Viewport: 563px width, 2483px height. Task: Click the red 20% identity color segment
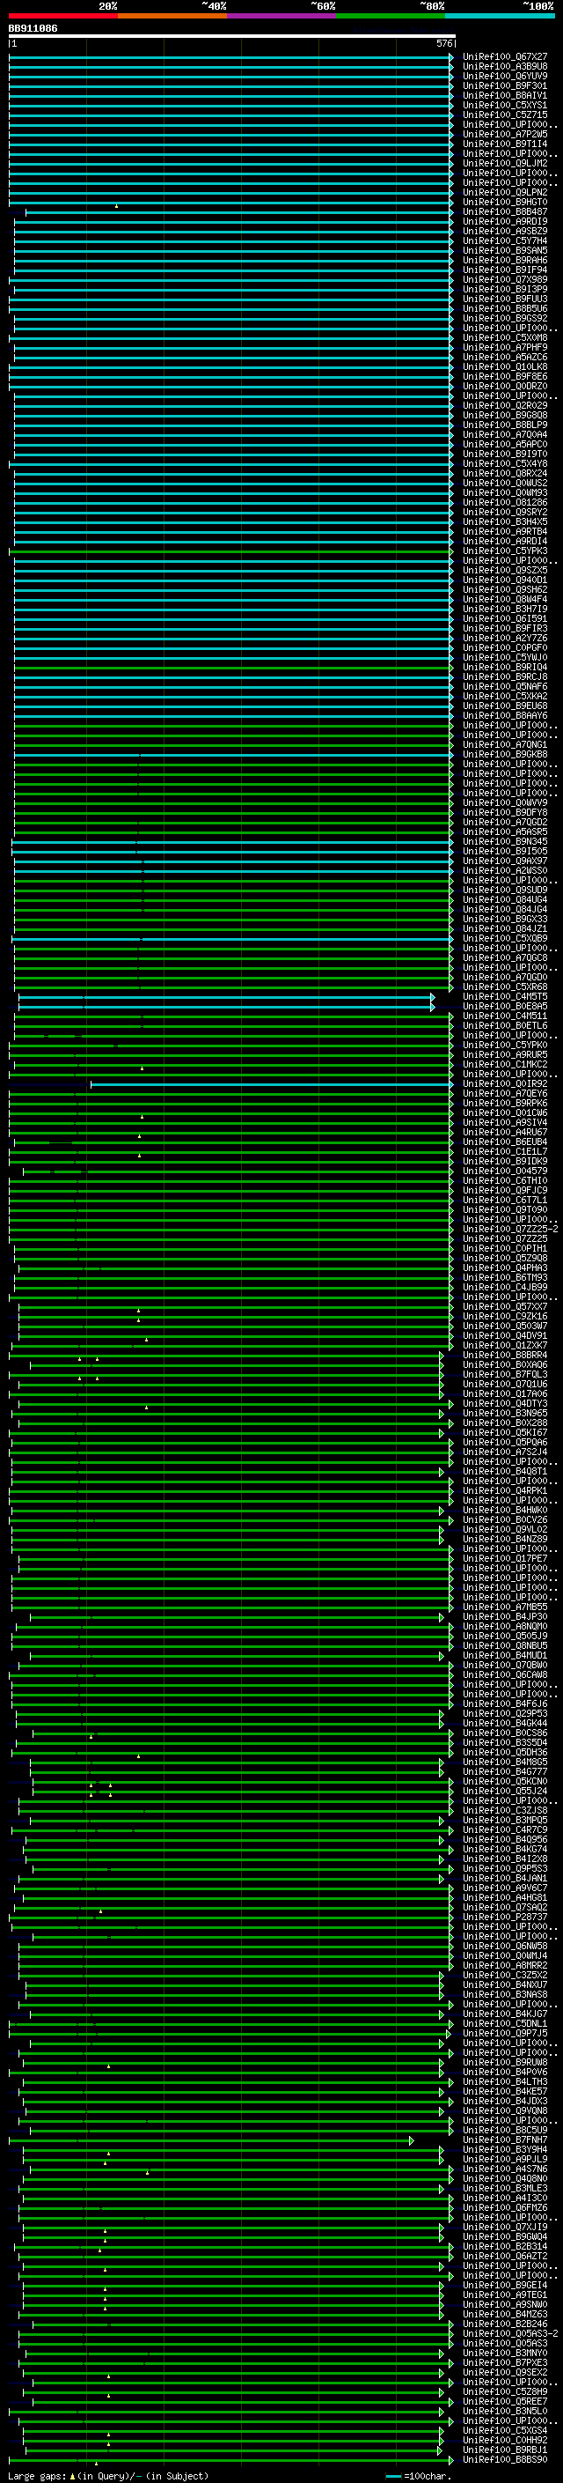62,16
